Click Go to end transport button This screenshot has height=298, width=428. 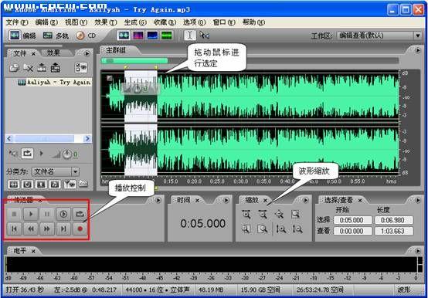click(x=63, y=229)
